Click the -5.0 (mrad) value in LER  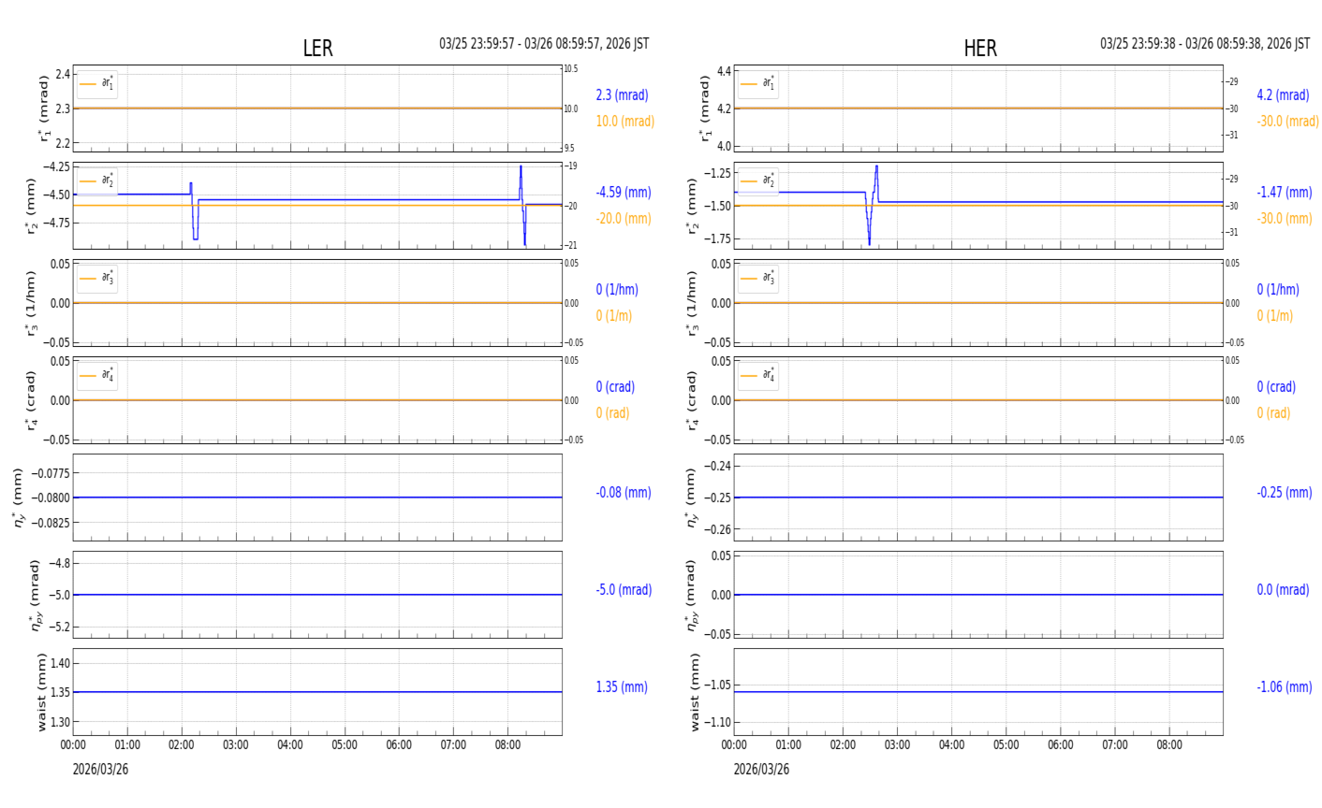click(x=624, y=590)
